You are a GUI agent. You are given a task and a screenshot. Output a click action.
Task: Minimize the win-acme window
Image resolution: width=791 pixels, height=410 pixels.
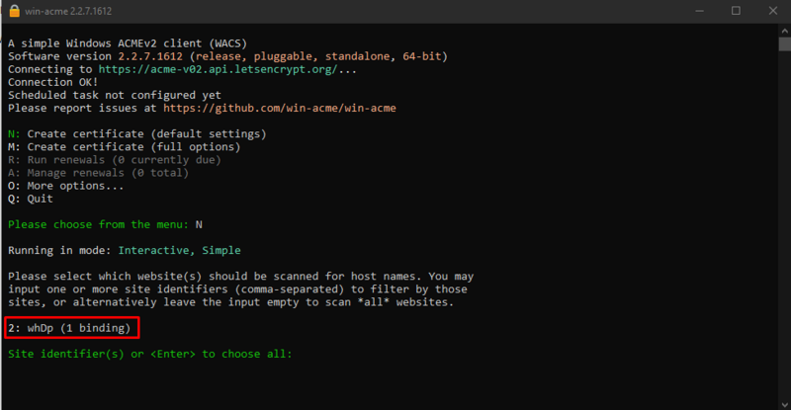pyautogui.click(x=699, y=11)
